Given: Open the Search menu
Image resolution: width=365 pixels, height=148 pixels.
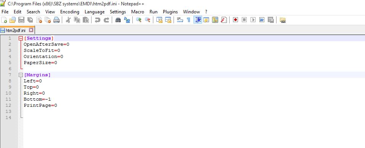Looking at the screenshot, I should pyautogui.click(x=33, y=12).
